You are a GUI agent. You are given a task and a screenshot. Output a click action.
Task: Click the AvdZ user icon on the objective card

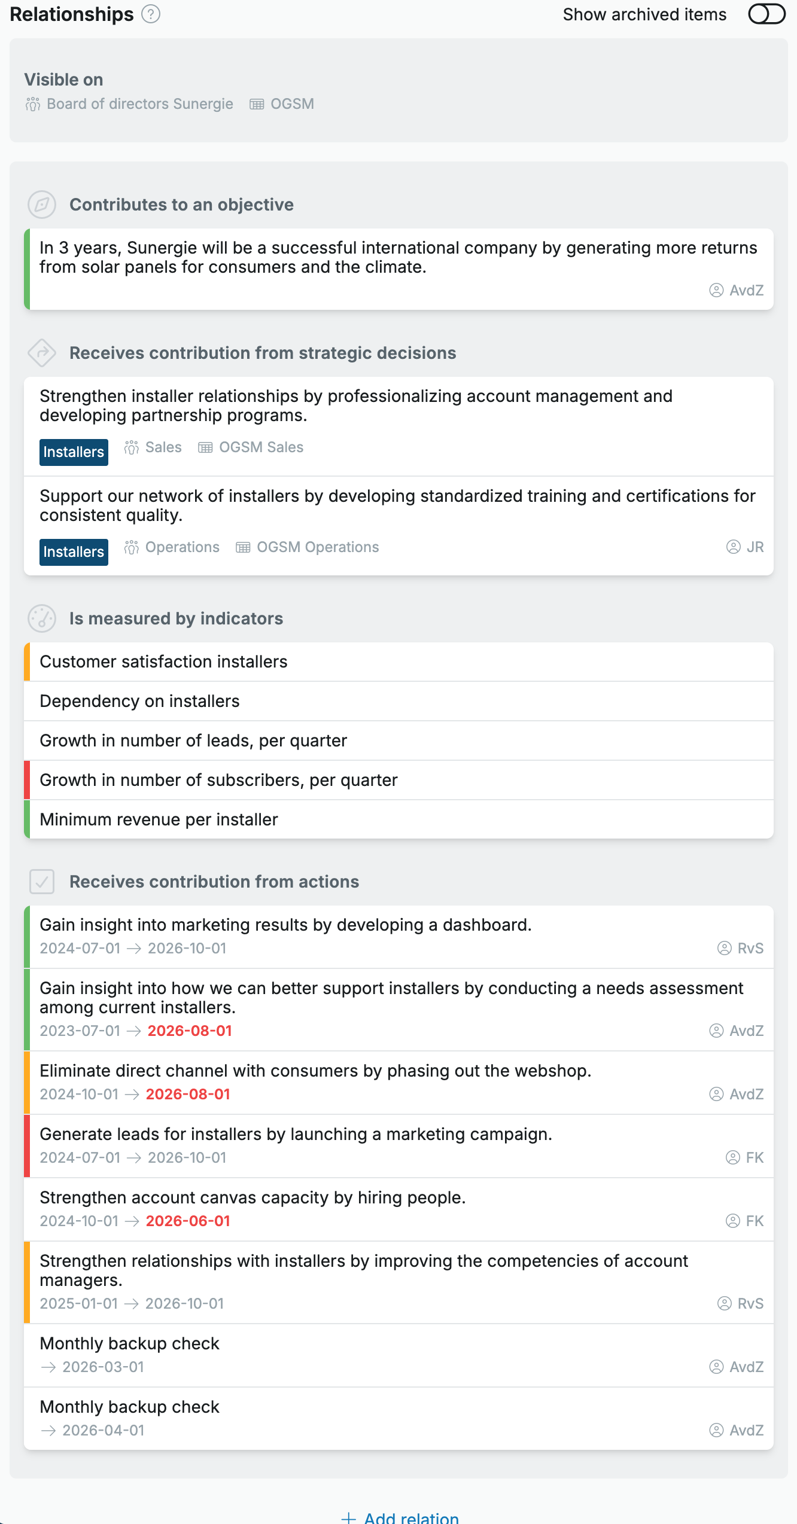pos(716,290)
